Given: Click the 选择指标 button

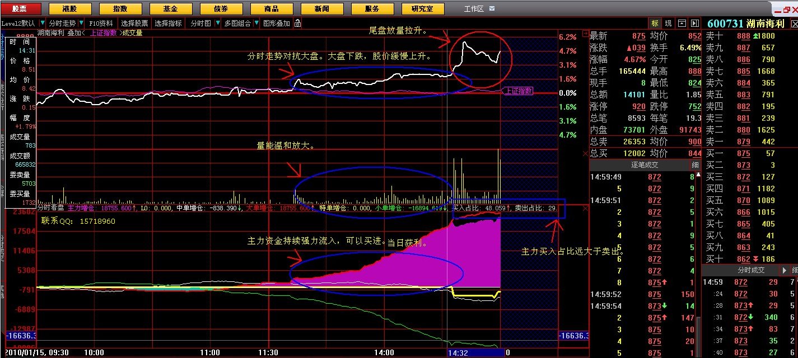Looking at the screenshot, I should click(x=169, y=23).
